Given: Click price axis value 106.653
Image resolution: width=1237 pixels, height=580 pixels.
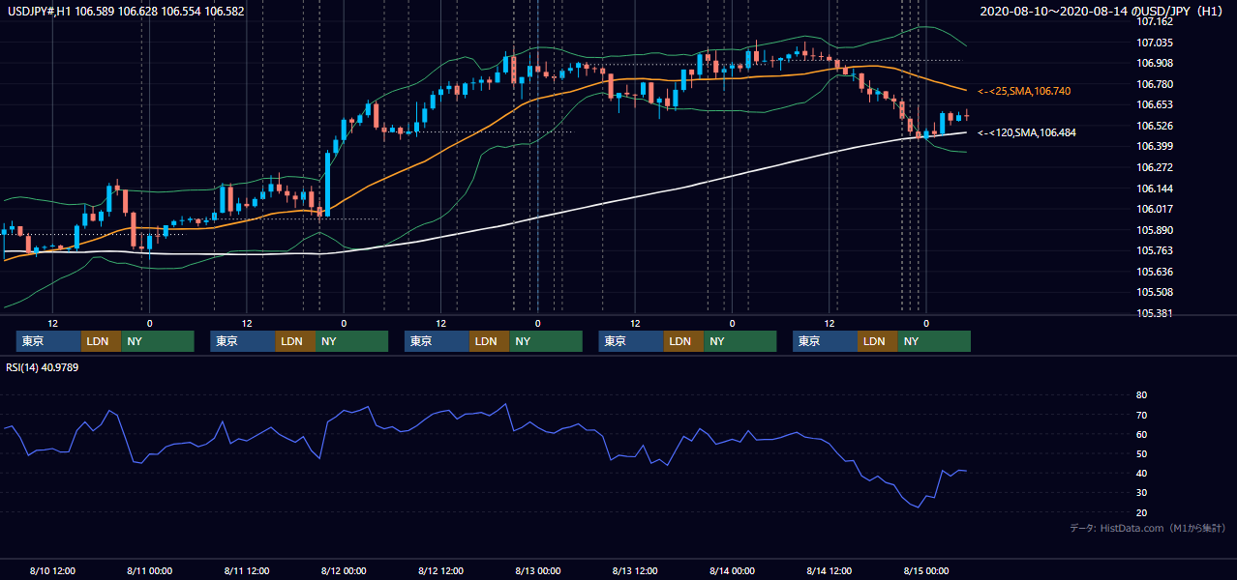Looking at the screenshot, I should [1155, 104].
